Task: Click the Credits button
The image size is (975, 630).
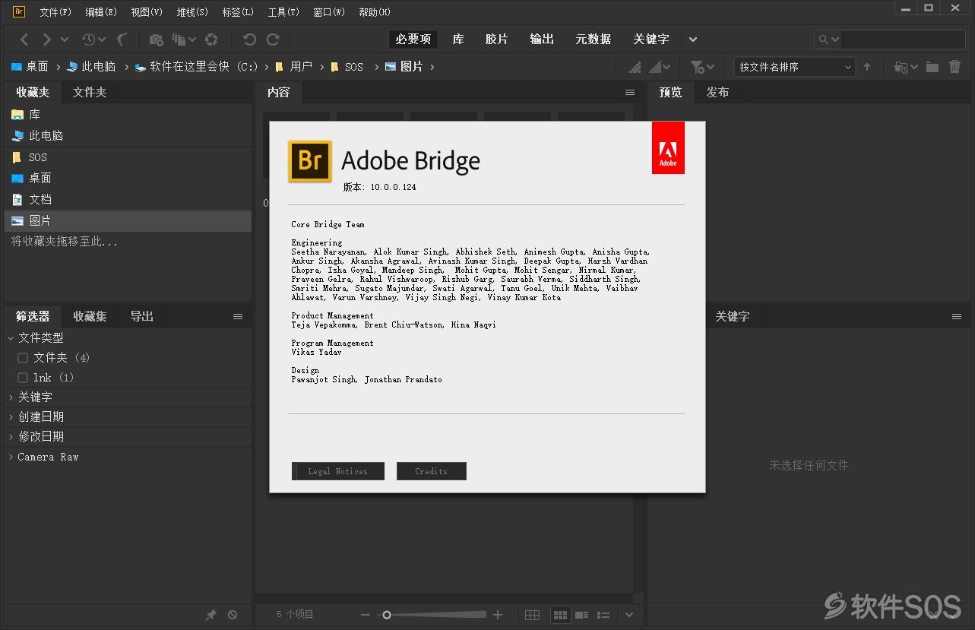Action: click(431, 471)
